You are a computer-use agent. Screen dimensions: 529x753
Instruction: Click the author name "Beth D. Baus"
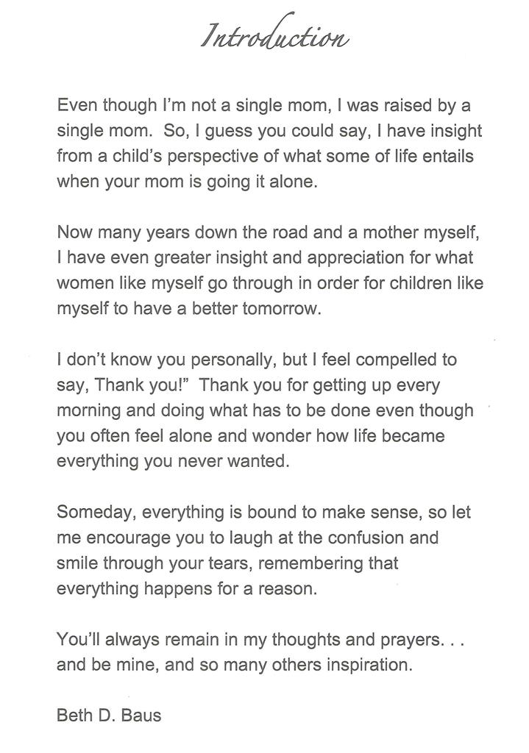tap(108, 715)
